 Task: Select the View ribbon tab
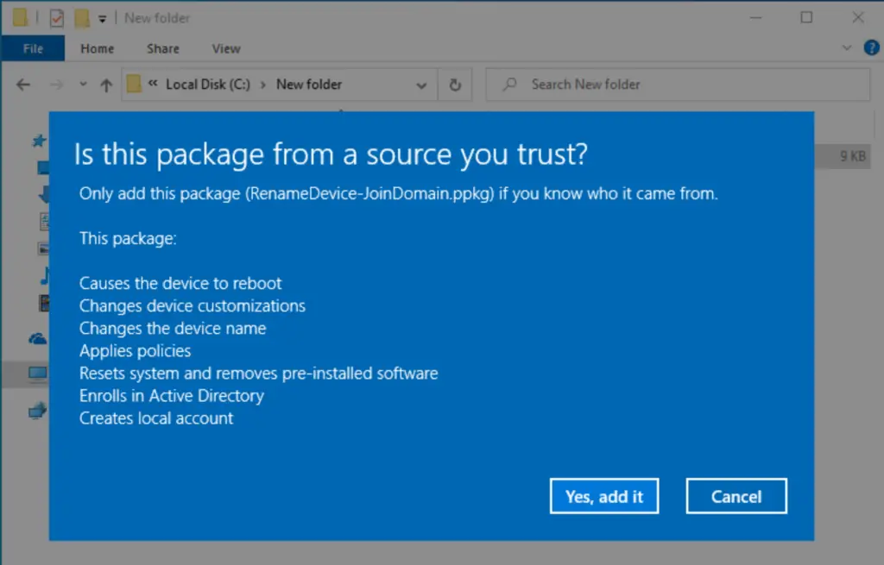(x=226, y=48)
